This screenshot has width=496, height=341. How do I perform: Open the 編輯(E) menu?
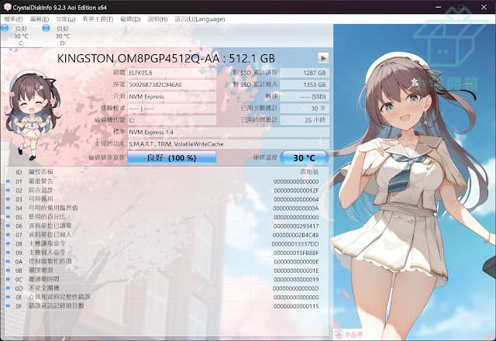tap(40, 19)
